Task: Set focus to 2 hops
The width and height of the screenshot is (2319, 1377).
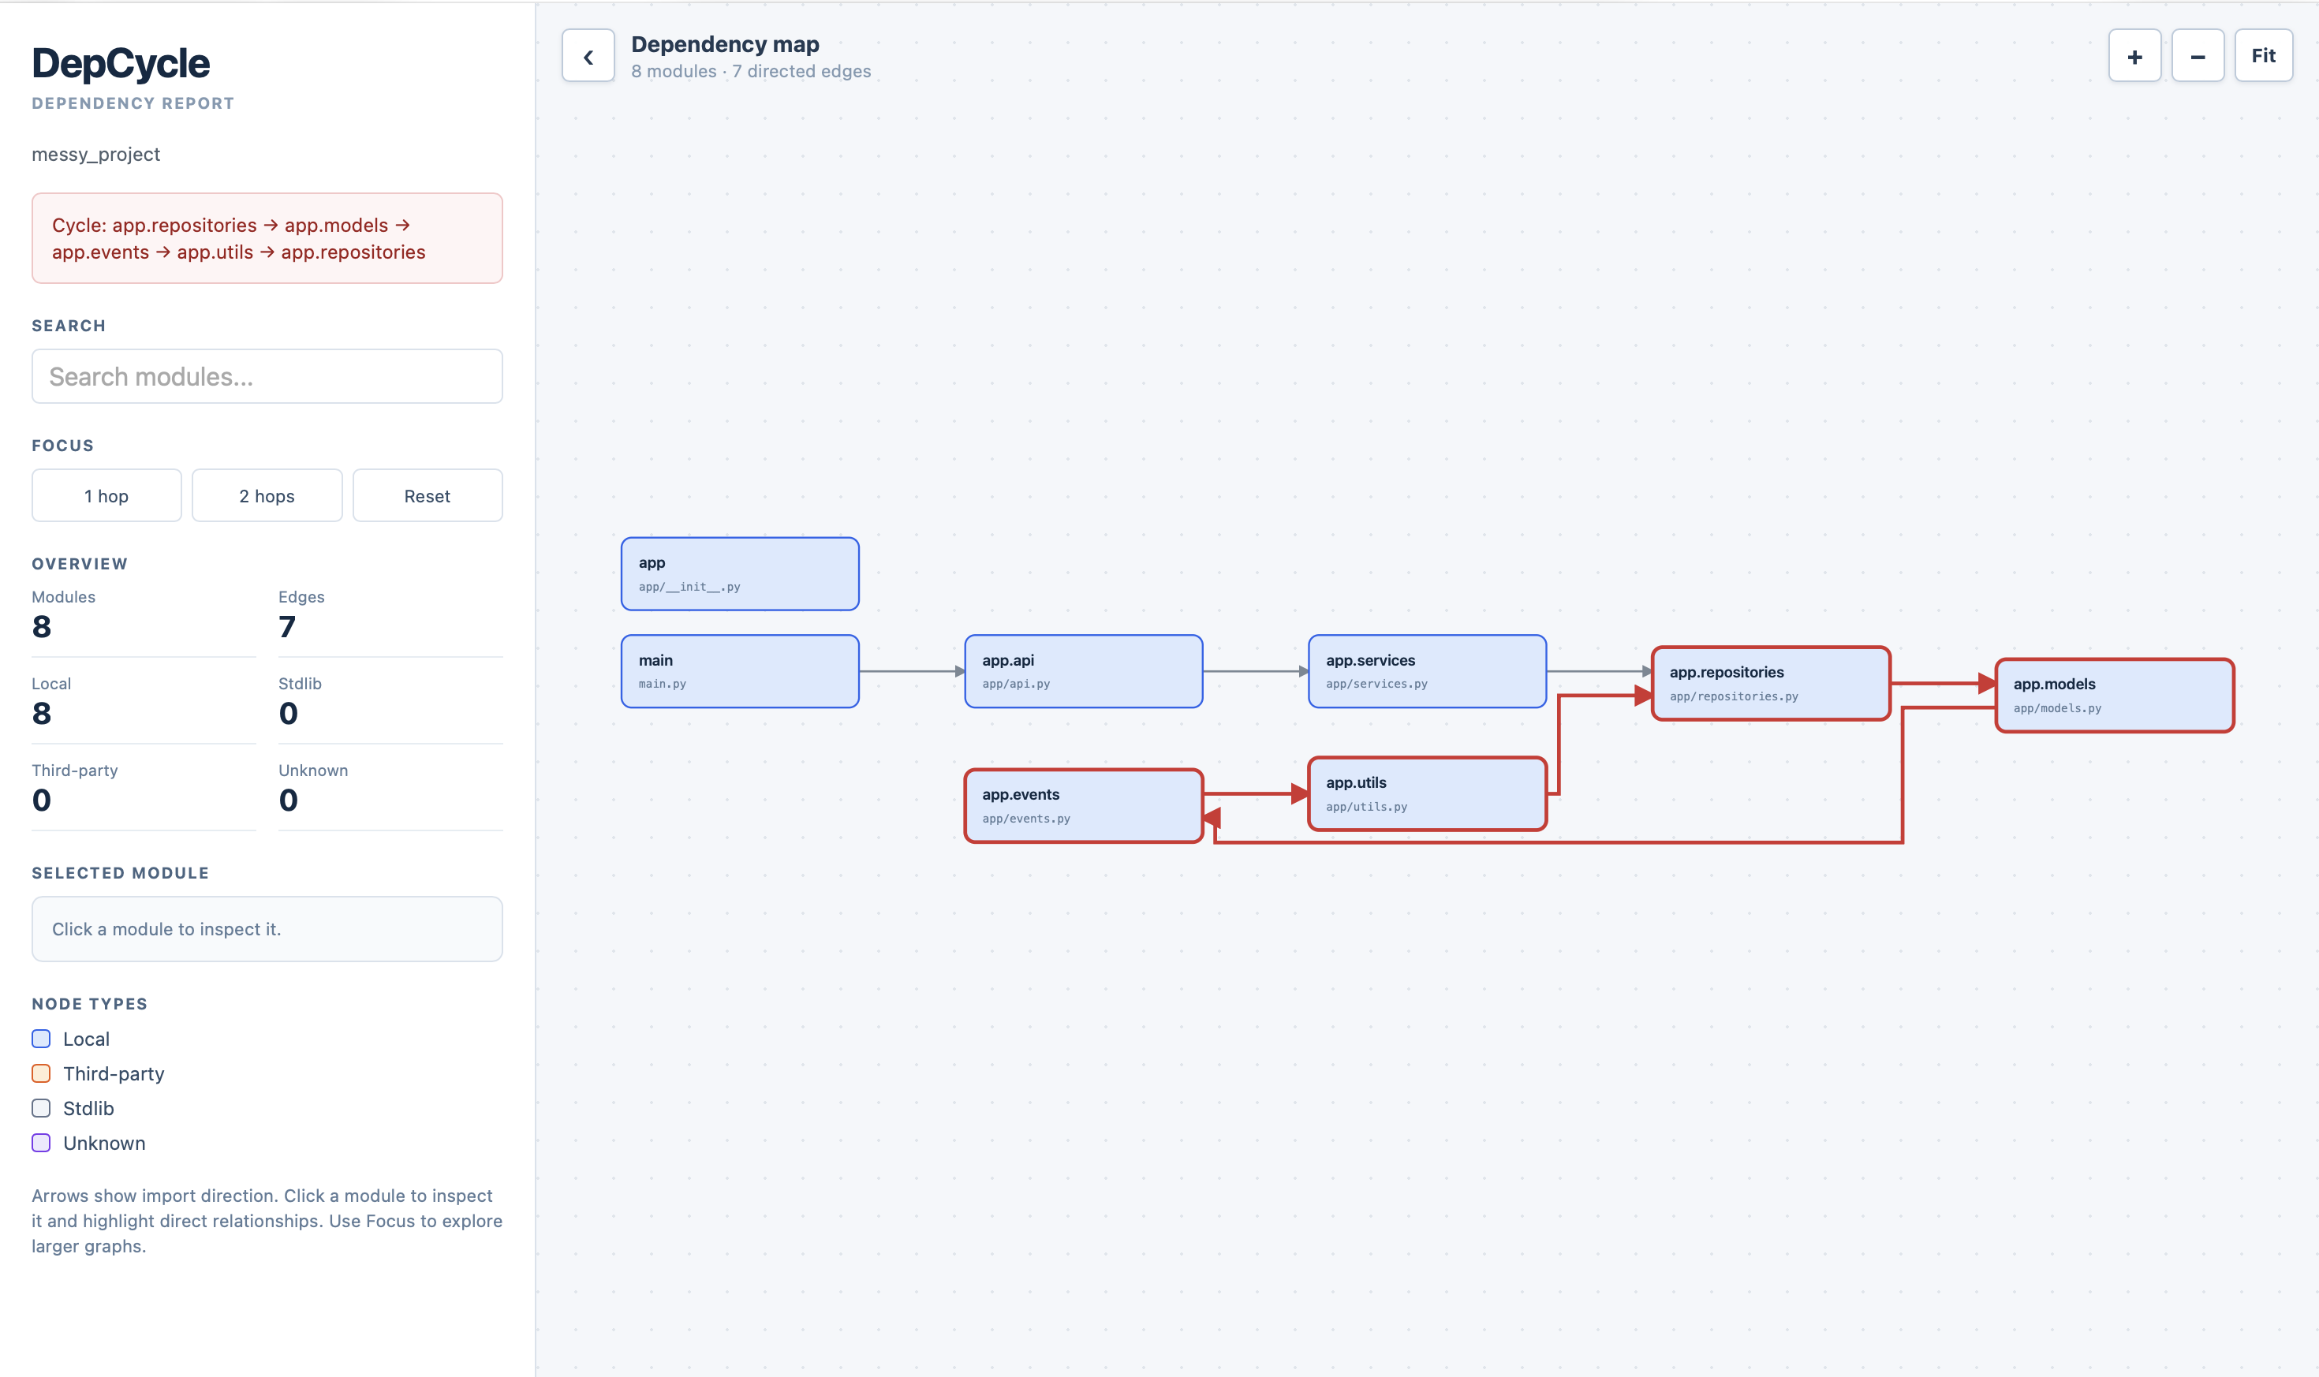Action: pyautogui.click(x=267, y=495)
